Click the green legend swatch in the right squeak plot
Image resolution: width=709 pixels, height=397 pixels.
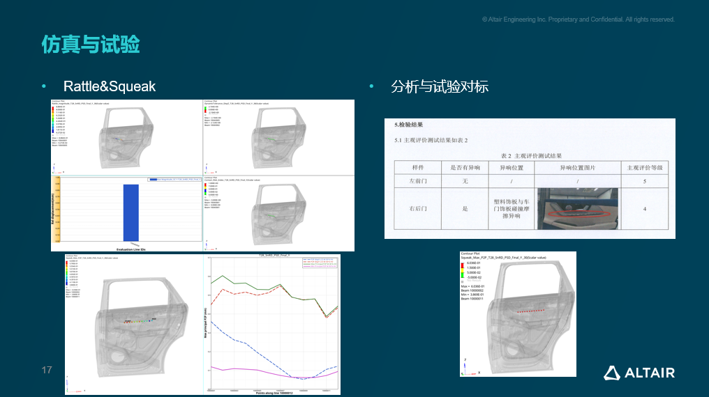click(463, 274)
